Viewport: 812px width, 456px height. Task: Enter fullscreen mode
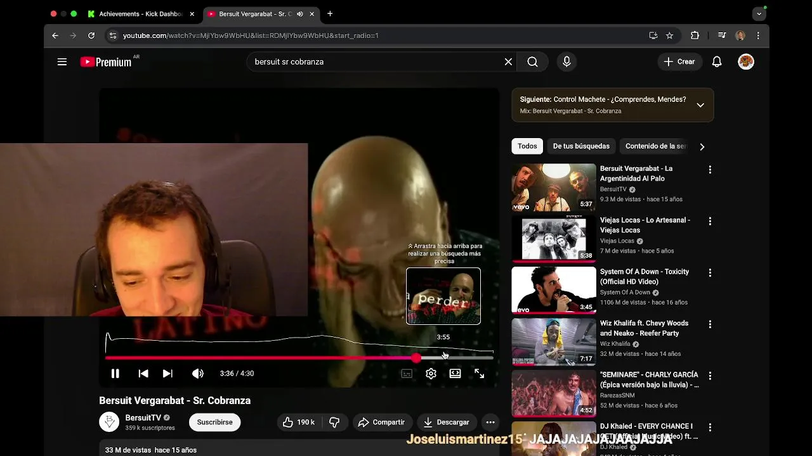(480, 374)
